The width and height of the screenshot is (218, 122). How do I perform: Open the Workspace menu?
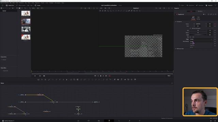click(x=58, y=3)
